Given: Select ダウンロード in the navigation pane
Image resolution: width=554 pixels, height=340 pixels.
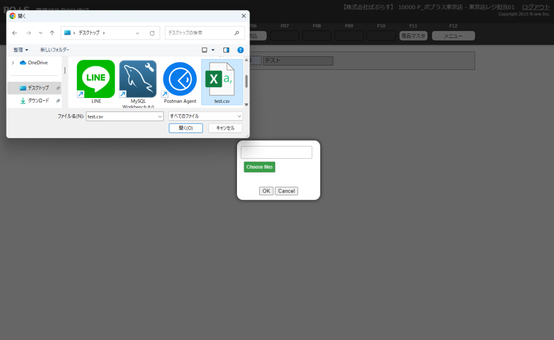Looking at the screenshot, I should [x=38, y=101].
